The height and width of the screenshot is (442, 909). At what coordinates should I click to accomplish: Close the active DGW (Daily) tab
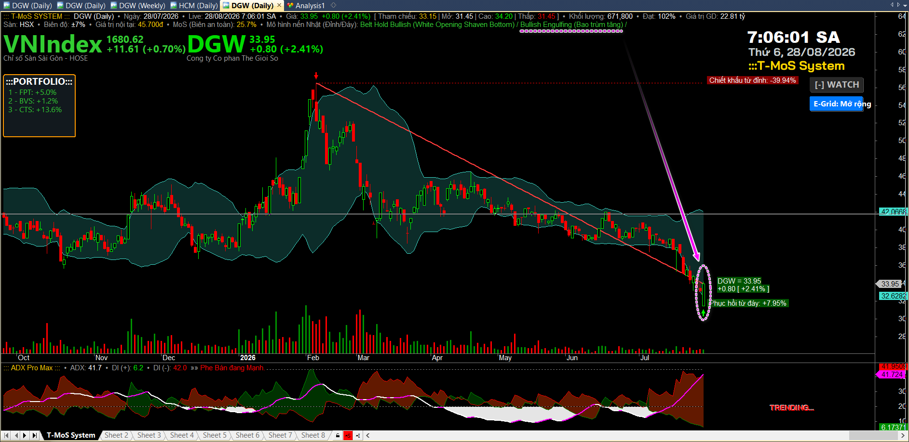[279, 5]
